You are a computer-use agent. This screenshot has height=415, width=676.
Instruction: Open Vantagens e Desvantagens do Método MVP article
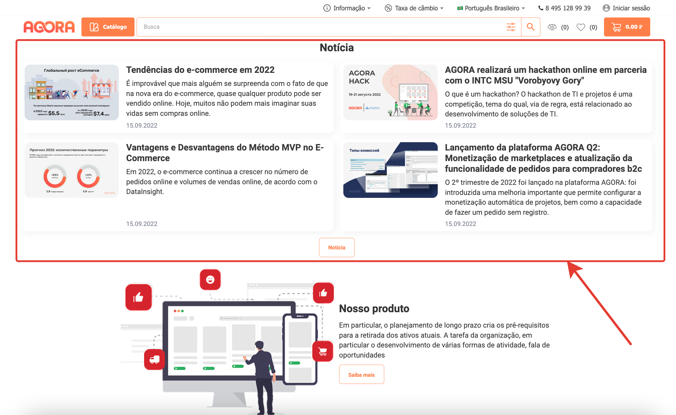point(225,153)
